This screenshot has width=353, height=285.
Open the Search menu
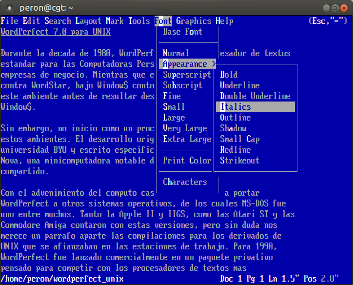click(x=58, y=21)
